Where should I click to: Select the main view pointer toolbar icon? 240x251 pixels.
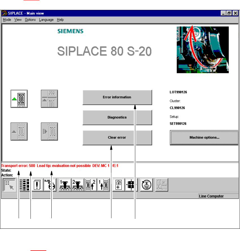pos(9,185)
